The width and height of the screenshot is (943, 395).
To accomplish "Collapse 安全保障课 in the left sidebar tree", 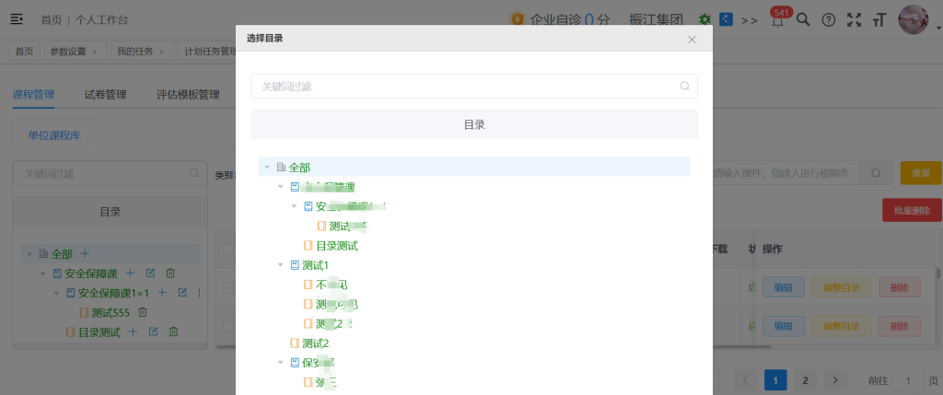I will tap(42, 273).
